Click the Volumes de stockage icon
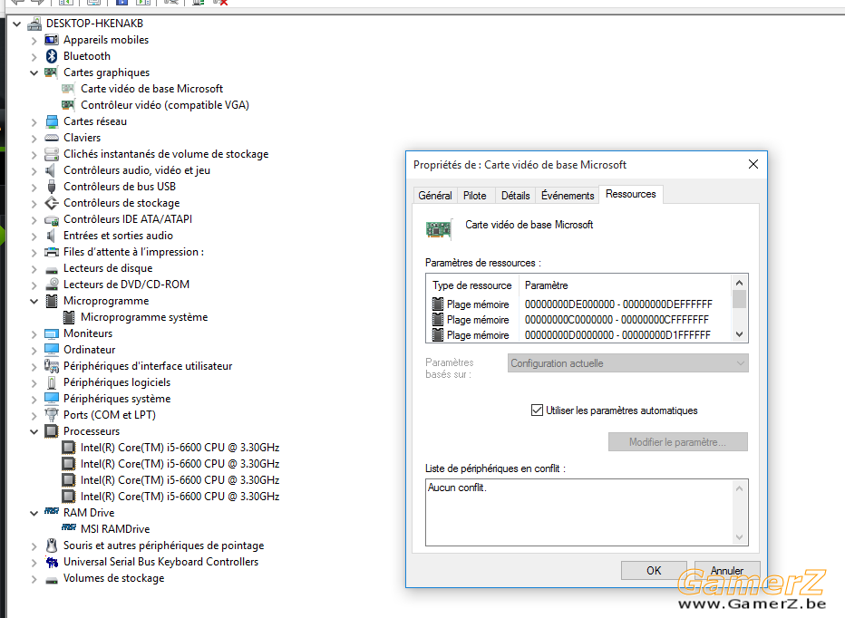 point(52,579)
